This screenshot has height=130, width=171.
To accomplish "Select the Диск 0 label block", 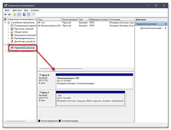I will click(x=47, y=81).
